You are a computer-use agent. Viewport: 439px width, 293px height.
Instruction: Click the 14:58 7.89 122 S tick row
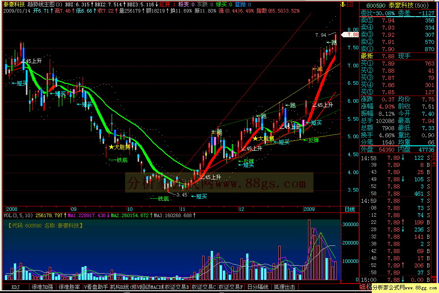(396, 158)
